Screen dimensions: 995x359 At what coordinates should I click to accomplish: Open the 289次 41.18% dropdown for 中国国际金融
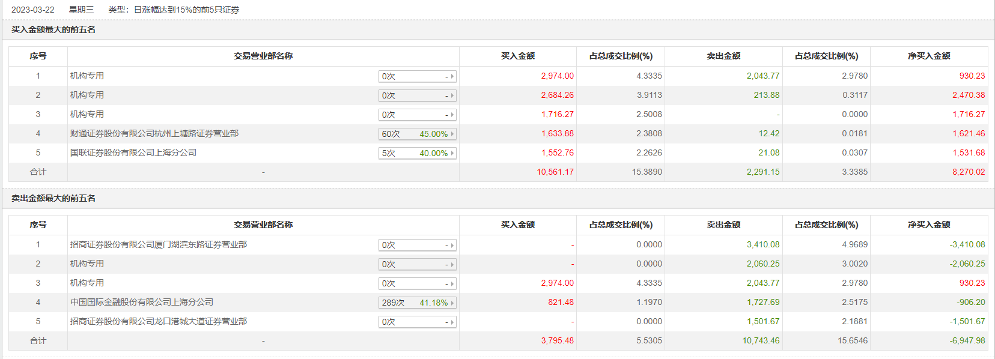click(417, 303)
